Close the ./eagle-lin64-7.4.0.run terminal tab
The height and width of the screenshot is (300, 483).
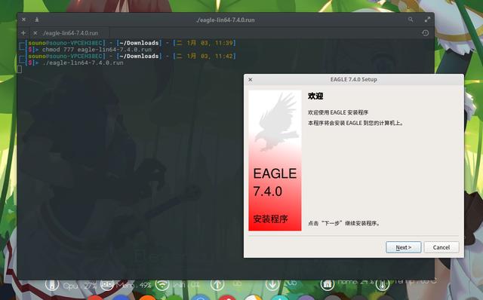point(35,32)
